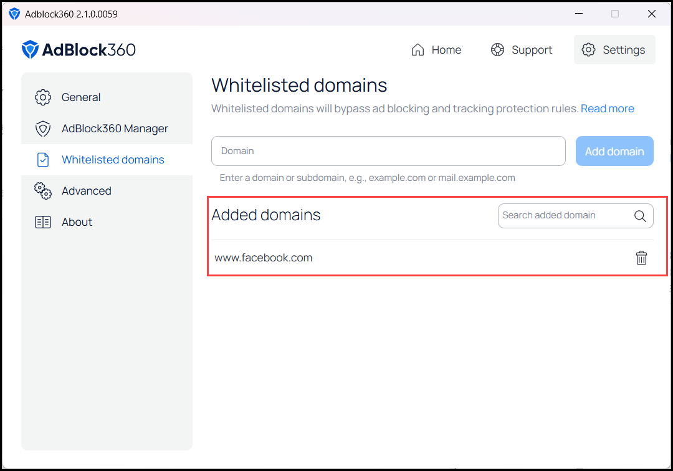
Task: Click the search magnifier icon
Action: tap(640, 216)
